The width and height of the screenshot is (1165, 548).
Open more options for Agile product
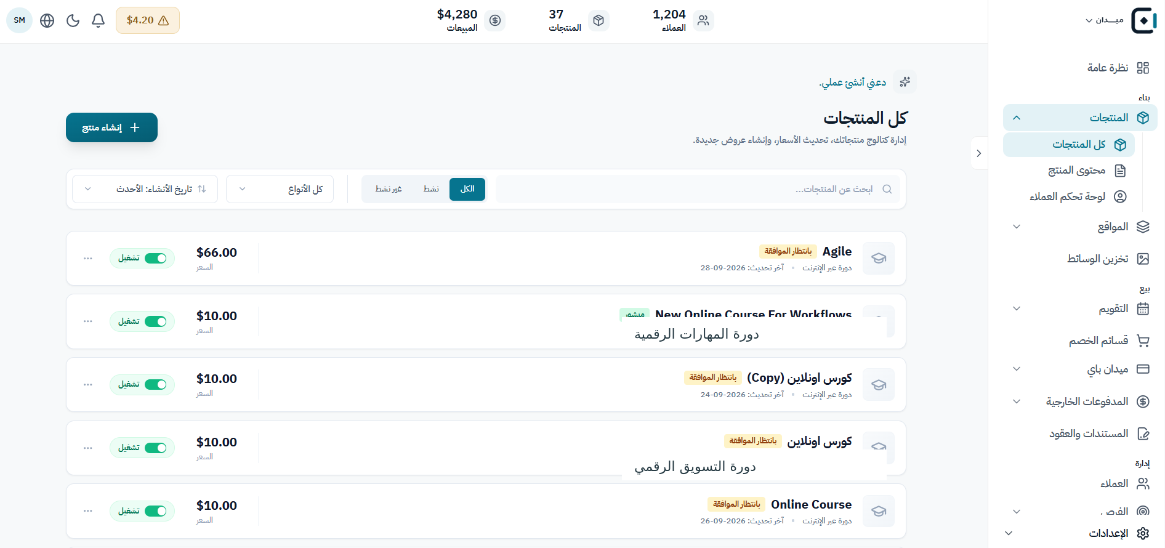(x=88, y=259)
